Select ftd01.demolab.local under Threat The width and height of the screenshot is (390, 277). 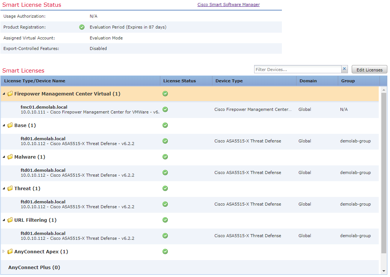190,204
